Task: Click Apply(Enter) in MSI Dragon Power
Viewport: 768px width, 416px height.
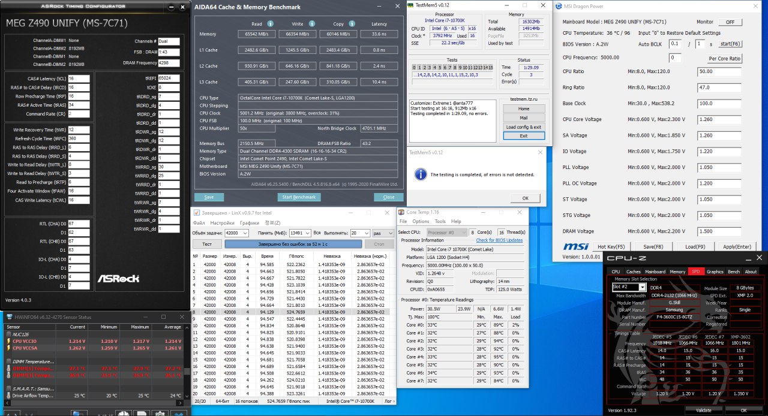Action: pos(737,246)
